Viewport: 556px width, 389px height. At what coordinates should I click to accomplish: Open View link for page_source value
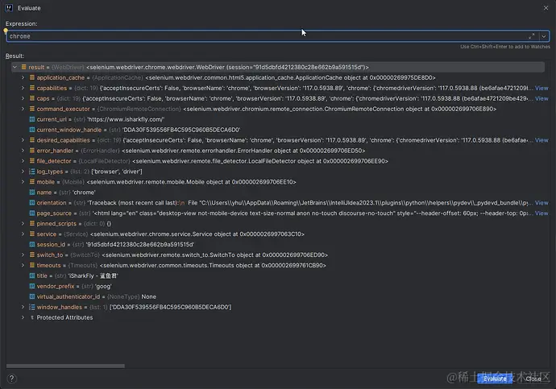pos(541,213)
